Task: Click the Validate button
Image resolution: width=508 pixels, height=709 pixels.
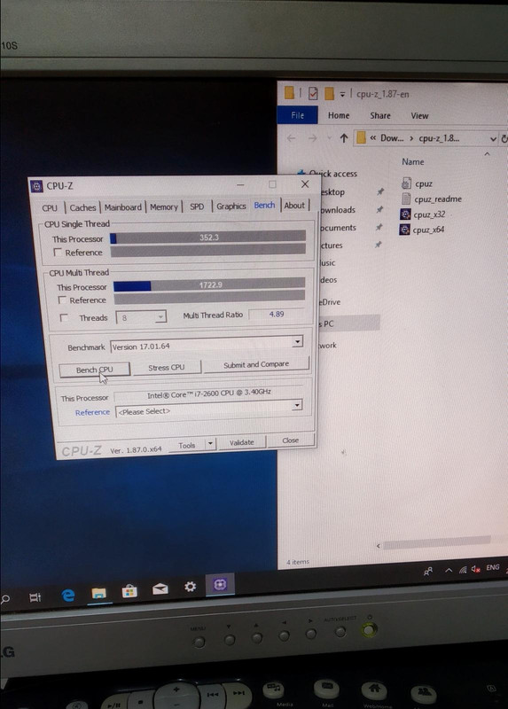Action: tap(241, 442)
